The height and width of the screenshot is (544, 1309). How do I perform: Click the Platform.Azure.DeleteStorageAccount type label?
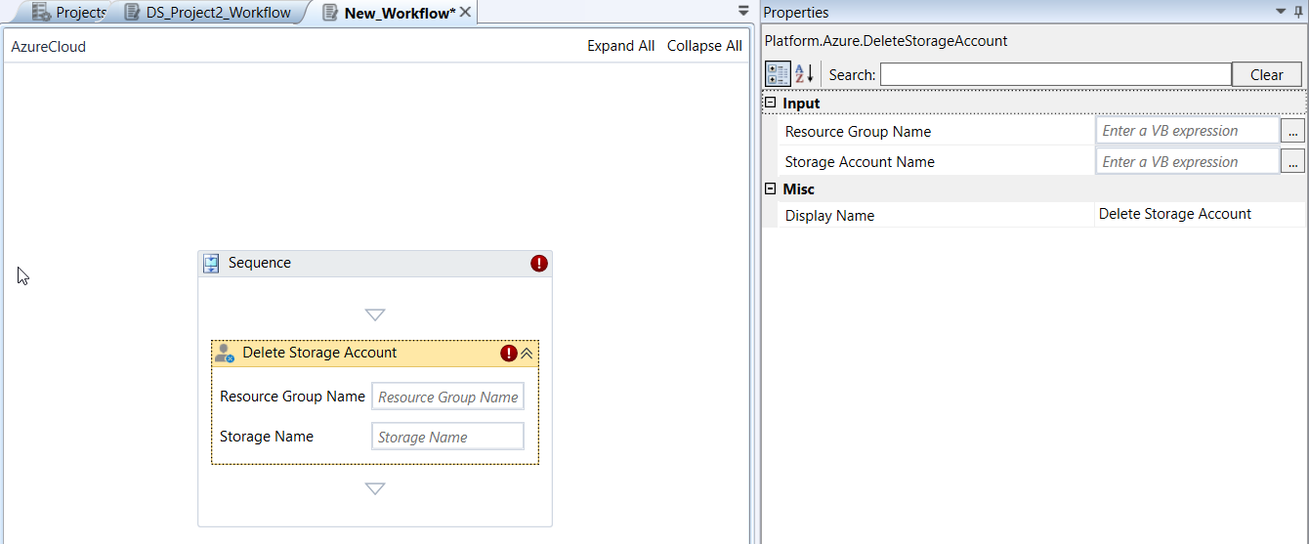click(886, 41)
